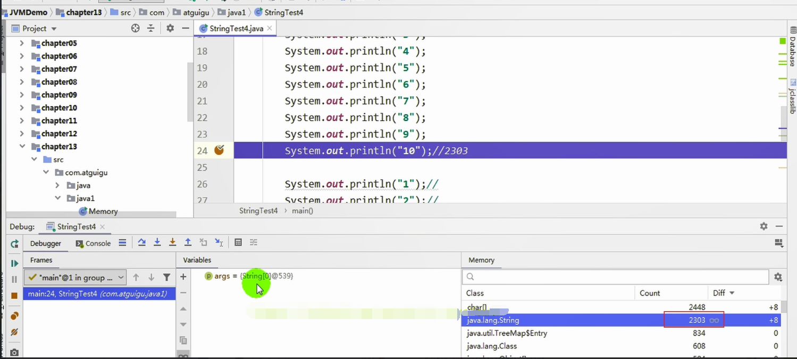Open Evaluate Expression calculator
This screenshot has width=797, height=359.
click(238, 243)
